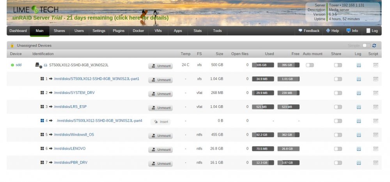
Task: Click the Lime Tech logo
Action: coord(35,9)
